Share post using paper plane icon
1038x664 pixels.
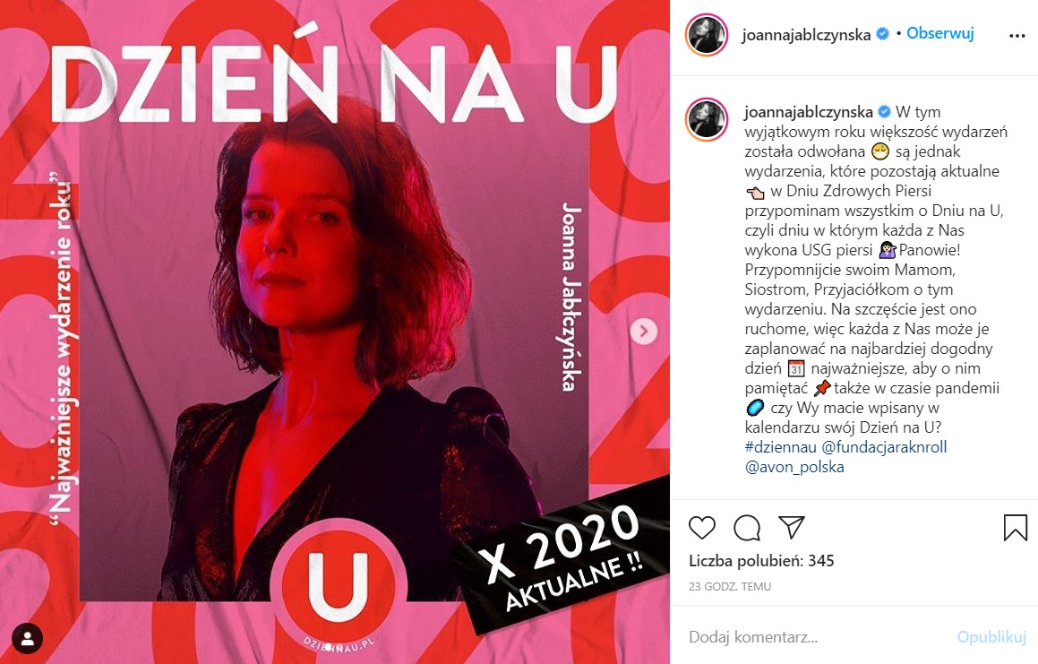pyautogui.click(x=791, y=527)
